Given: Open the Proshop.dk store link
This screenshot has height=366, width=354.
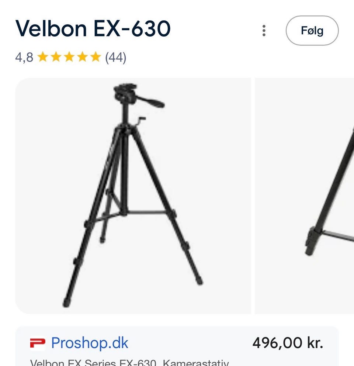Looking at the screenshot, I should (90, 343).
